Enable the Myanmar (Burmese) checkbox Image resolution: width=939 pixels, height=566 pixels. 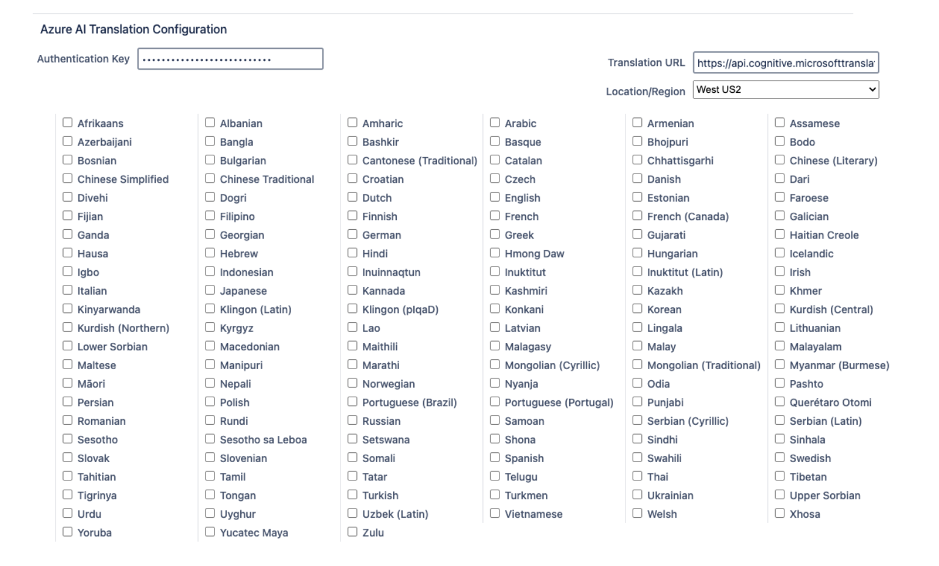(x=780, y=364)
